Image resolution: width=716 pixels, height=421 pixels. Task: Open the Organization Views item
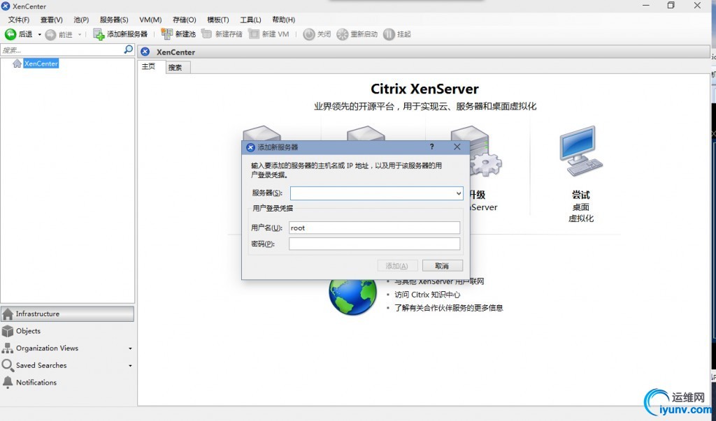pos(47,348)
